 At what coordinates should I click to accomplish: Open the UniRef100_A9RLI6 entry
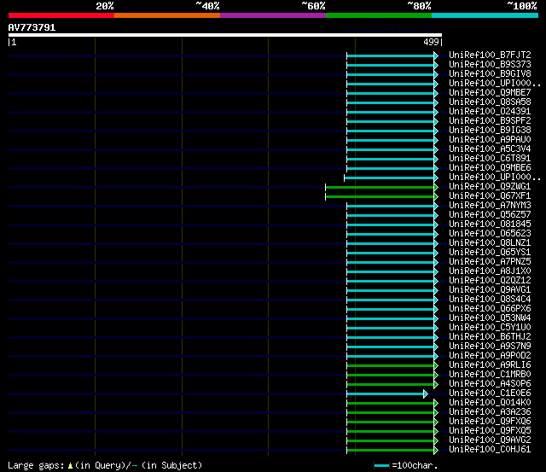[490, 365]
